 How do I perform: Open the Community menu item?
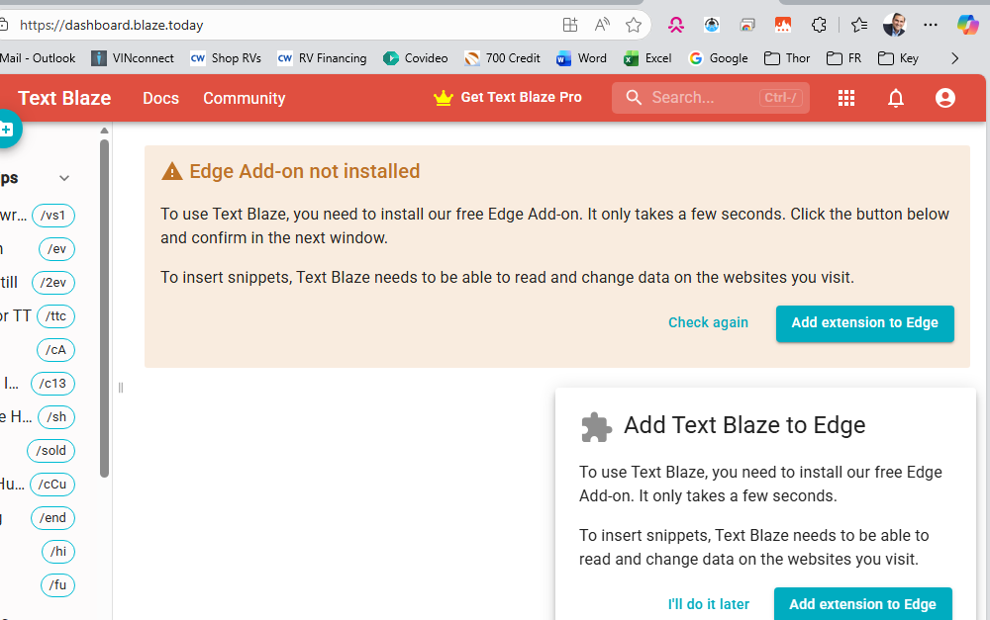[x=245, y=98]
